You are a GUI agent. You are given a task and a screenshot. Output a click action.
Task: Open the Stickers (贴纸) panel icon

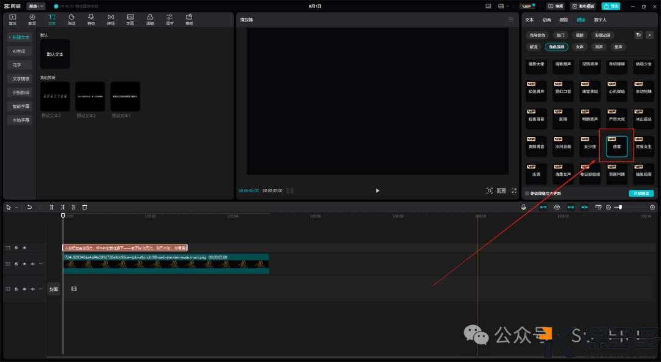click(71, 19)
